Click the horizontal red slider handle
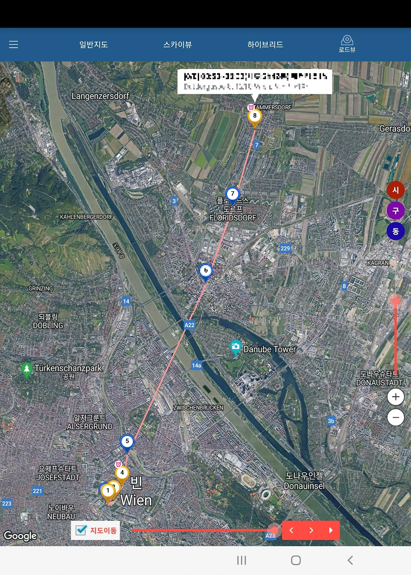This screenshot has height=575, width=411. (x=274, y=530)
